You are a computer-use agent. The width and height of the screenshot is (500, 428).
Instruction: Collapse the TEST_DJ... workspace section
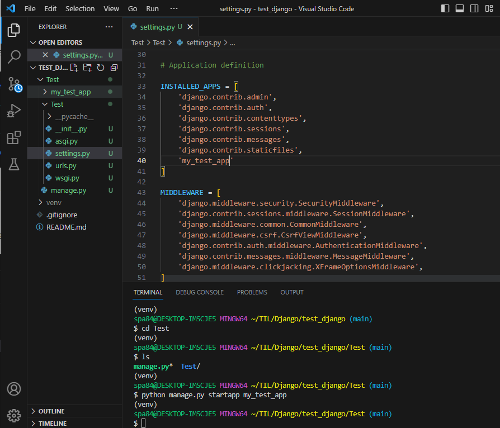(x=49, y=68)
